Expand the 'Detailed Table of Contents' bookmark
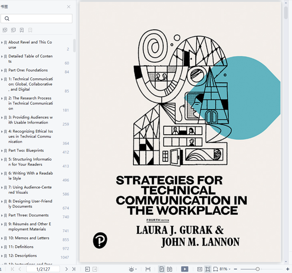The width and height of the screenshot is (292, 273). tap(2, 57)
